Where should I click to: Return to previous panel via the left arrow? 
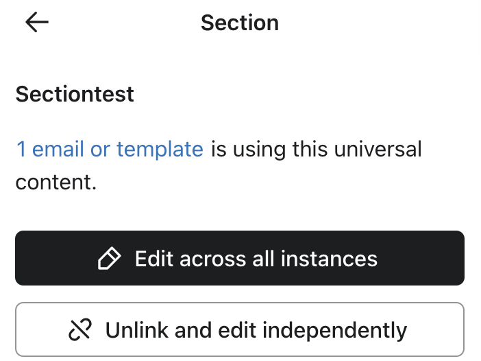(x=37, y=23)
